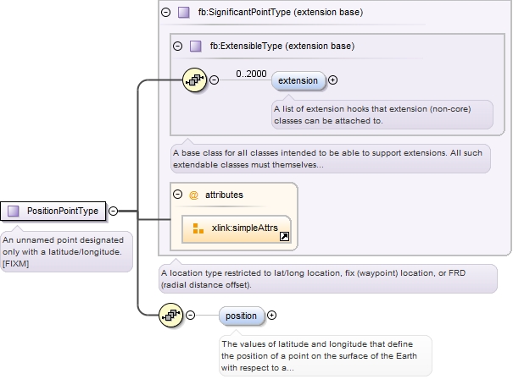Image resolution: width=513 pixels, height=379 pixels.
Task: Click the purple type icon of fb:ExtensibleType
Action: [x=196, y=47]
